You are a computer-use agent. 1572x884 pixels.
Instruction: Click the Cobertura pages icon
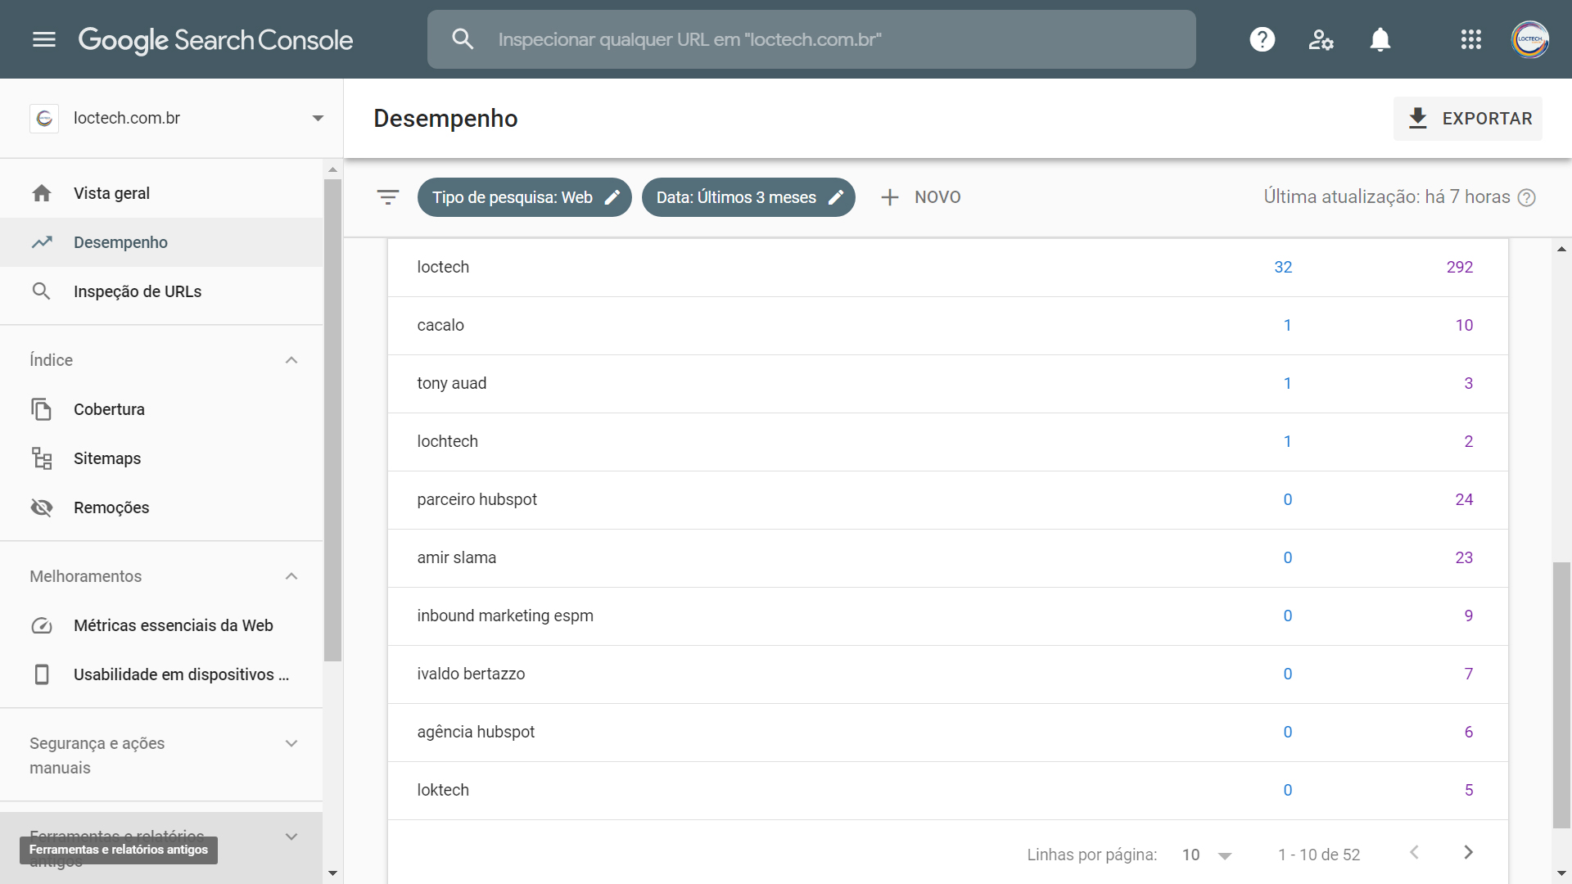[x=41, y=409]
